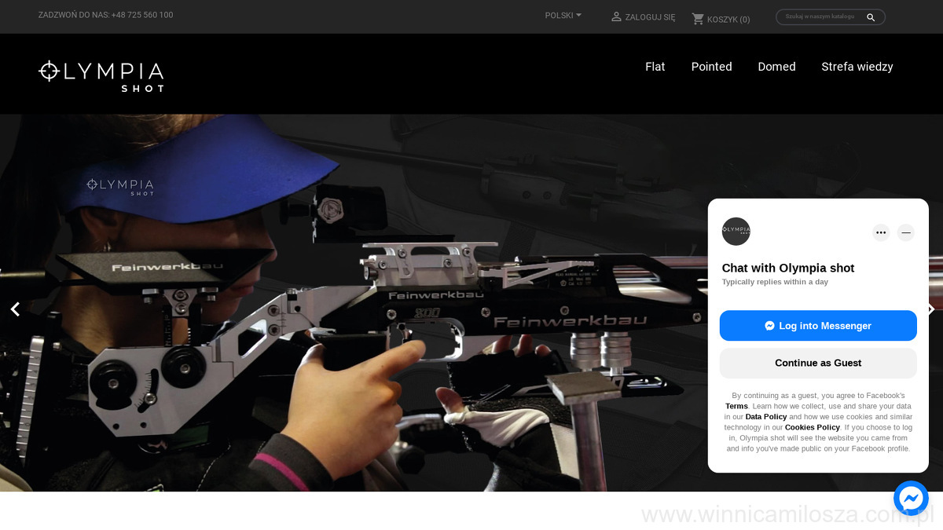Expand the Polski language dropdown
Viewport: 943px width, 530px height.
point(563,16)
